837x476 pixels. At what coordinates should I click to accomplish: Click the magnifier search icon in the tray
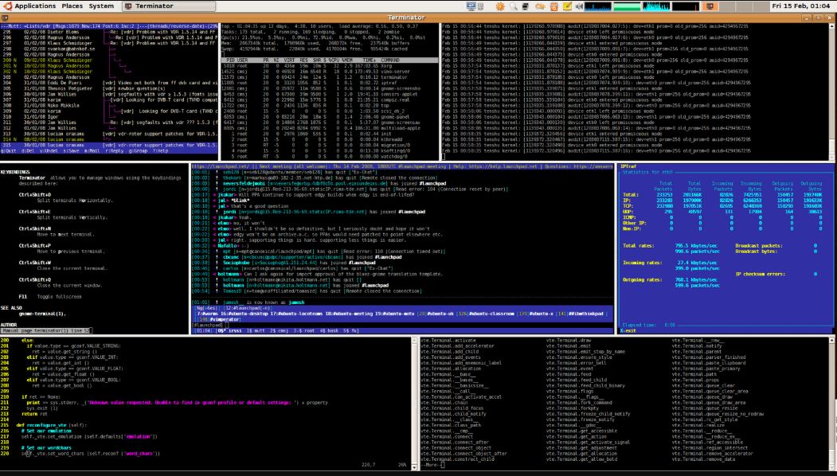click(x=513, y=6)
